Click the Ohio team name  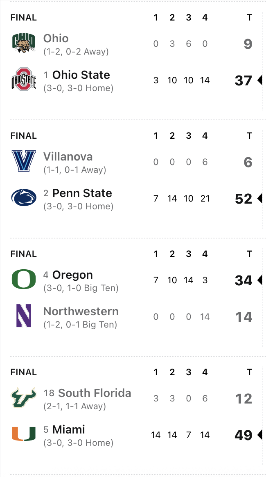click(x=56, y=39)
